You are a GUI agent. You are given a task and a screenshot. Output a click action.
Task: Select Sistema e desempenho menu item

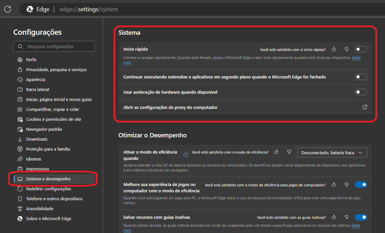pyautogui.click(x=54, y=179)
